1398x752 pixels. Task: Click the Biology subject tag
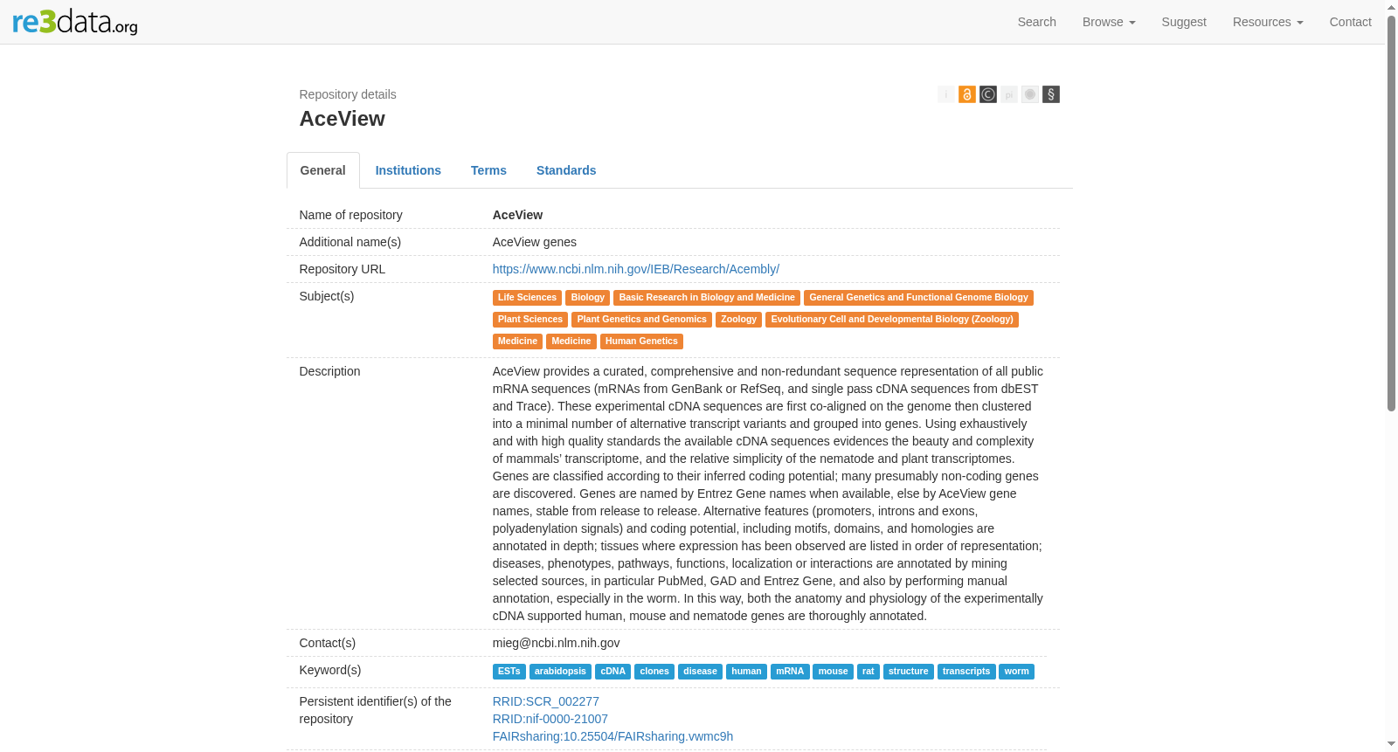(588, 298)
